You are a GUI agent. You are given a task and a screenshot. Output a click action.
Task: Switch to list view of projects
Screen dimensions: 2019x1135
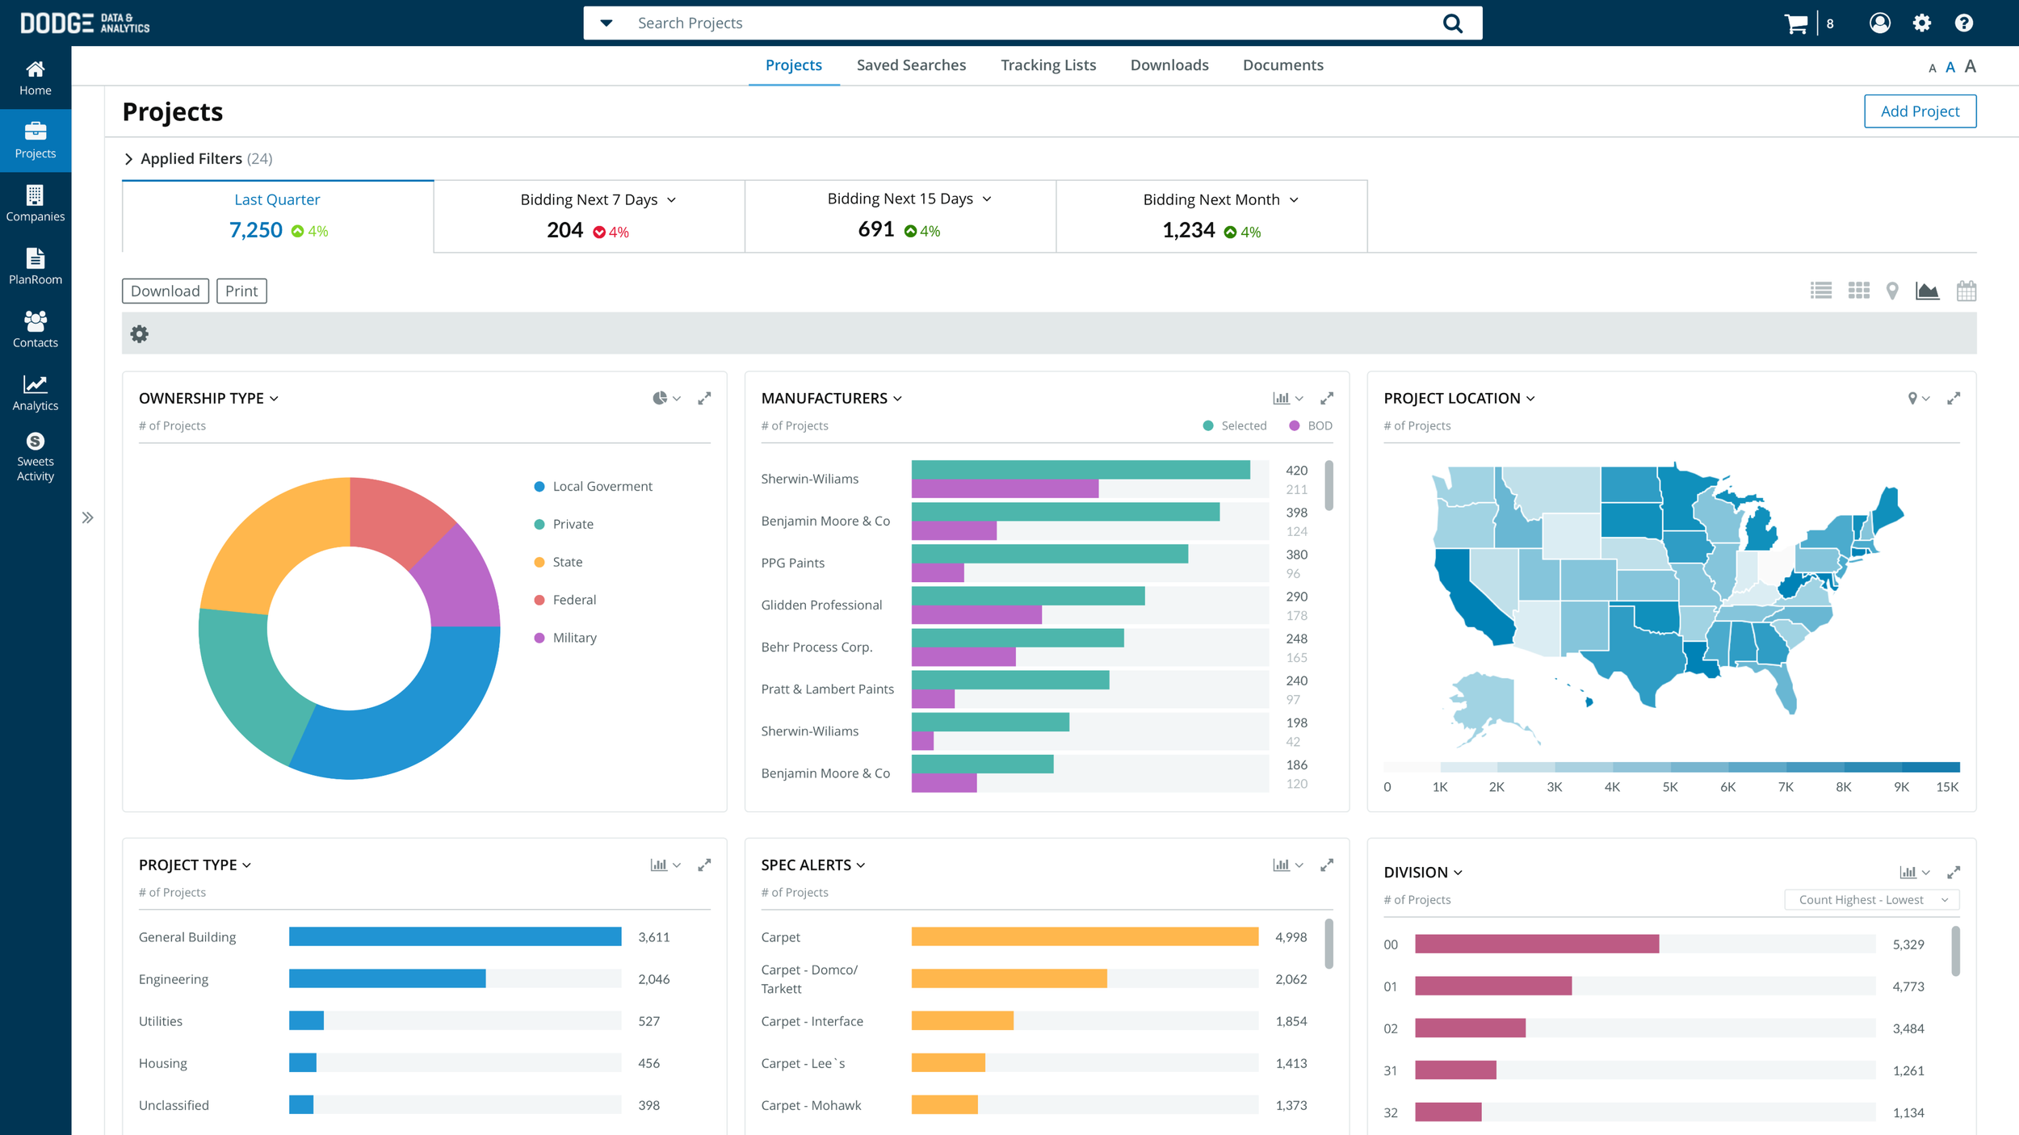(1821, 291)
